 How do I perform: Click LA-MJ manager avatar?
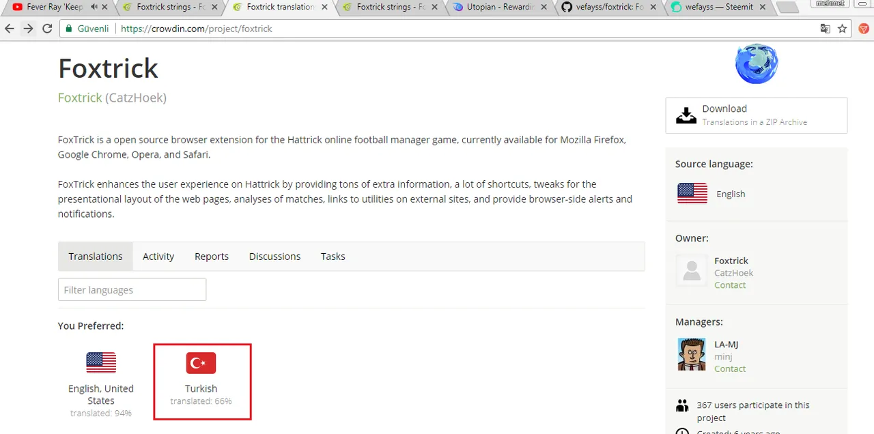pos(692,354)
